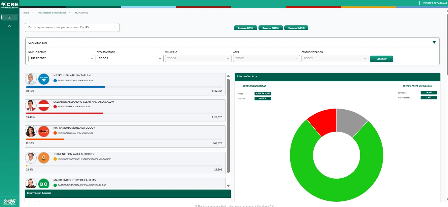
Task: Click the Elecciones 2025 logo at sidebar bottom
Action: coord(10,202)
